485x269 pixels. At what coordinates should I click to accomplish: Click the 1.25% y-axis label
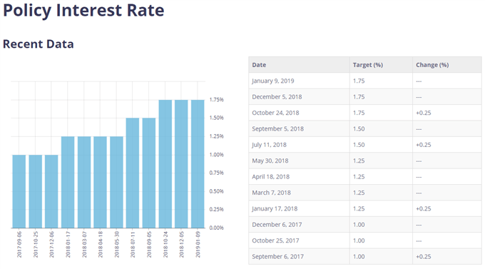(217, 136)
